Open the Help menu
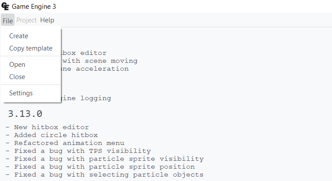The image size is (332, 181). (47, 20)
